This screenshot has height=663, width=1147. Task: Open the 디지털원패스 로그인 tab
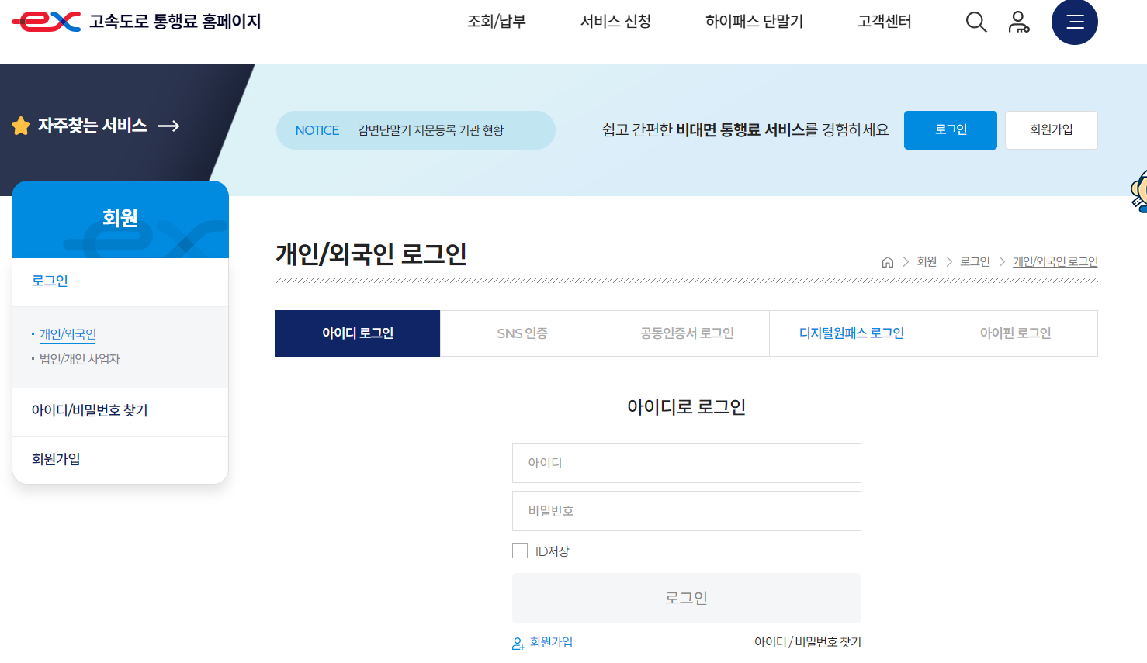(851, 333)
